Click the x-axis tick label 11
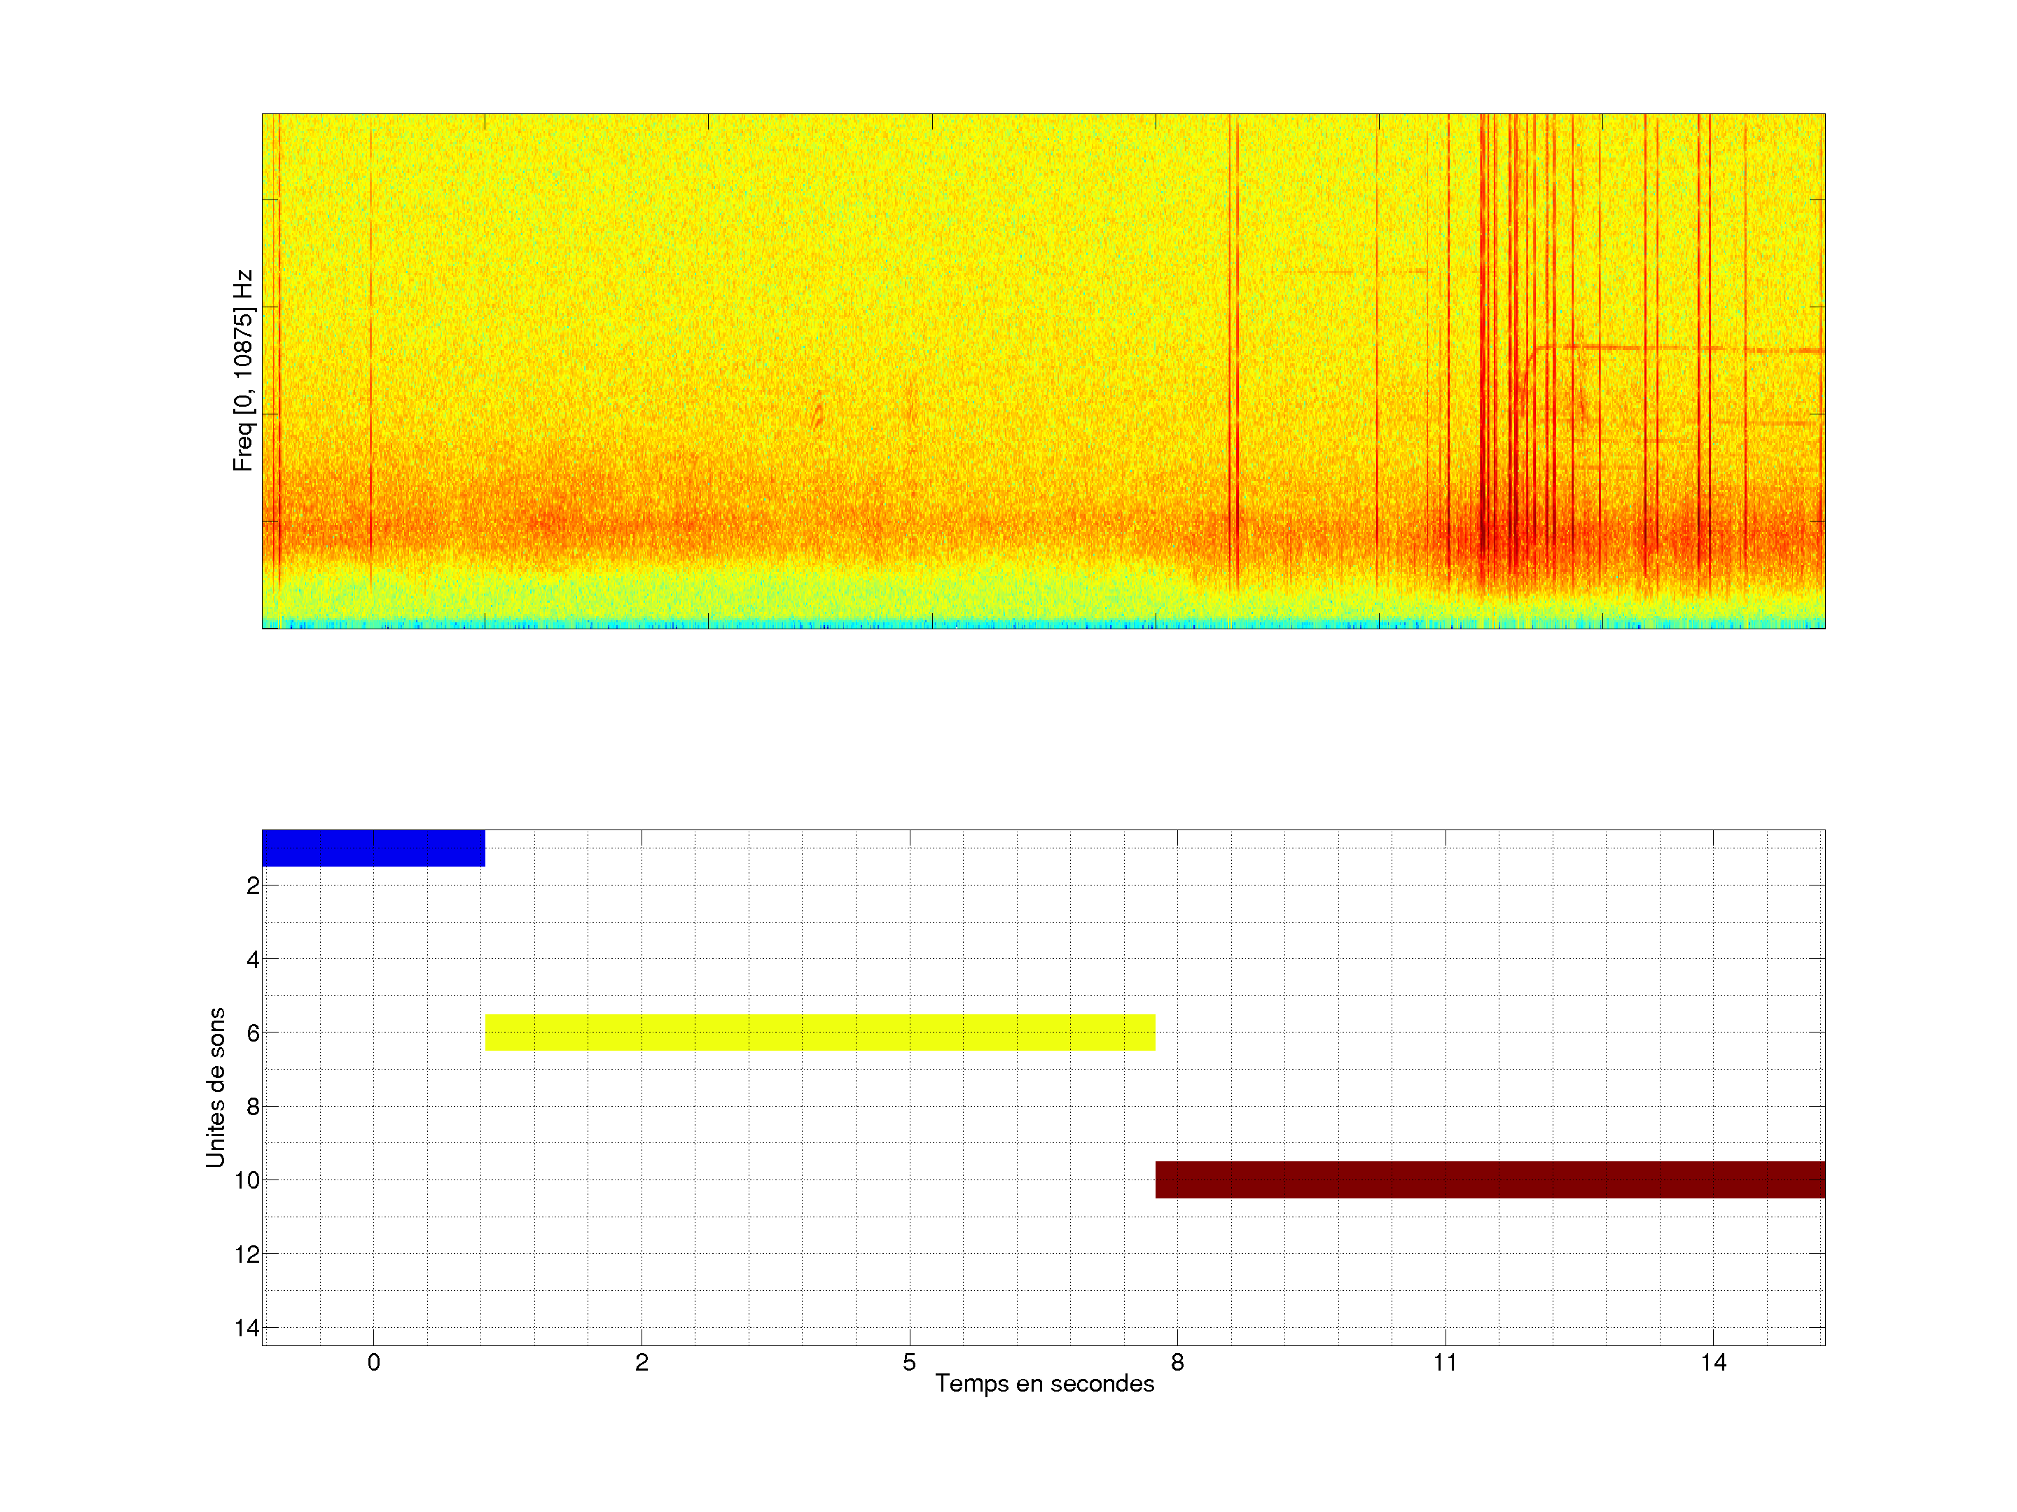Image resolution: width=2017 pixels, height=1512 pixels. [1444, 1362]
